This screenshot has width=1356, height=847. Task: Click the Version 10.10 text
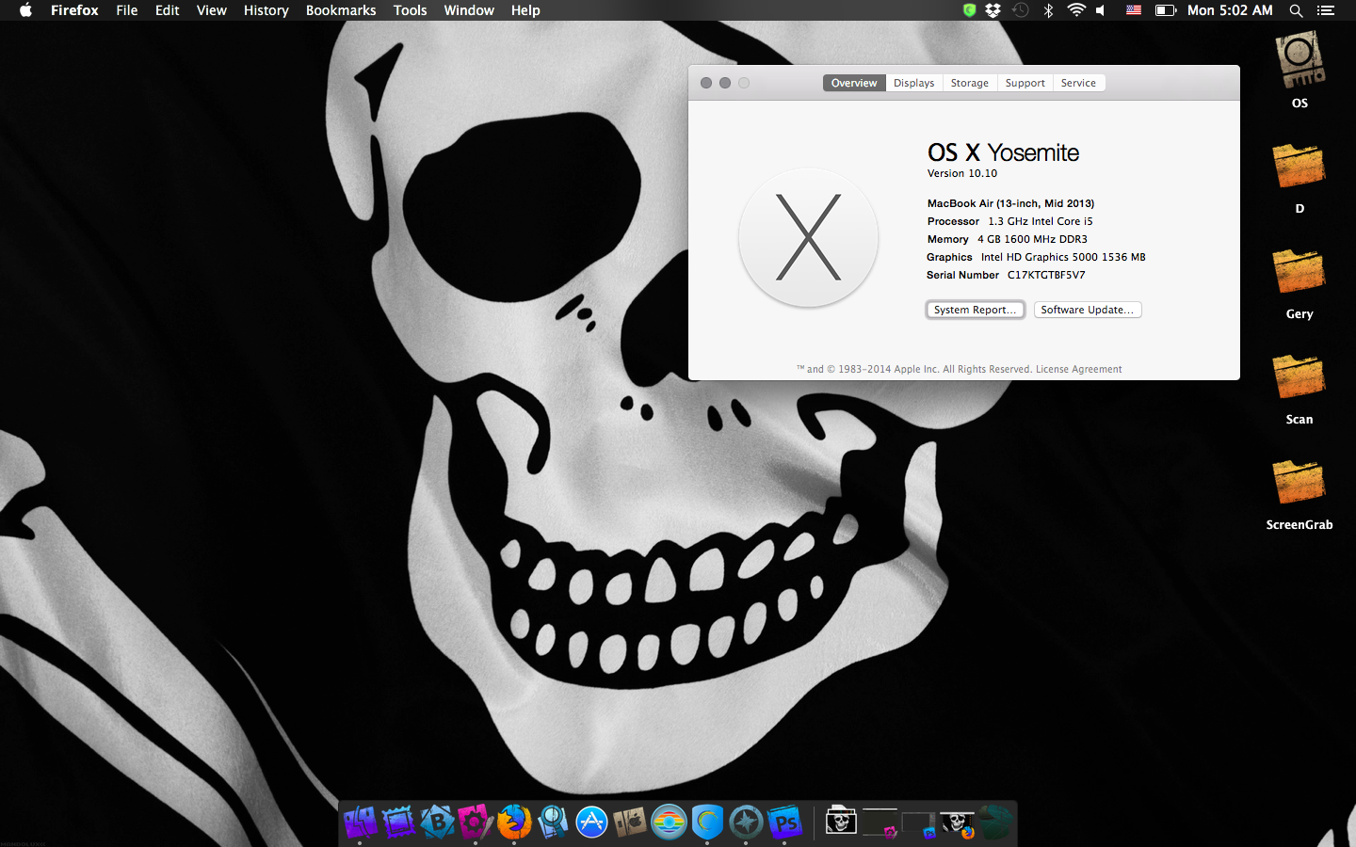[x=962, y=173]
